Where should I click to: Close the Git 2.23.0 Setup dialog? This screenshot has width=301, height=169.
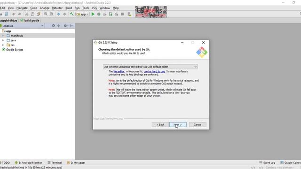(x=203, y=43)
